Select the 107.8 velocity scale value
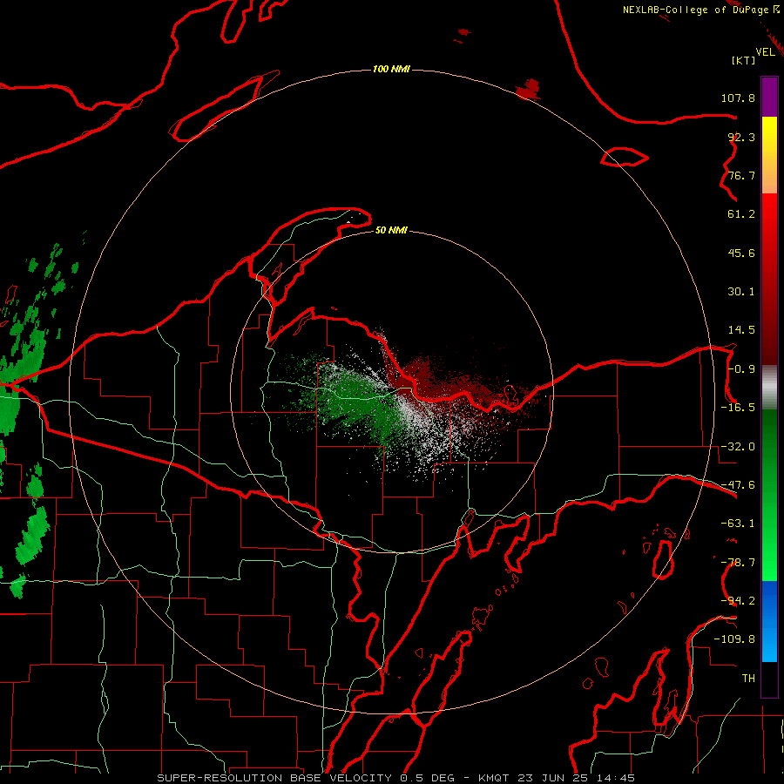 (x=738, y=98)
